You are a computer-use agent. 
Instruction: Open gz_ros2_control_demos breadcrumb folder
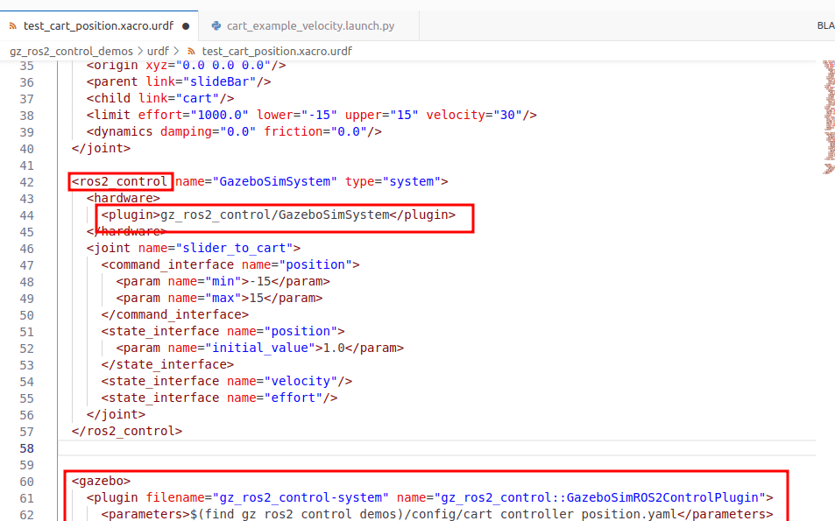click(71, 52)
